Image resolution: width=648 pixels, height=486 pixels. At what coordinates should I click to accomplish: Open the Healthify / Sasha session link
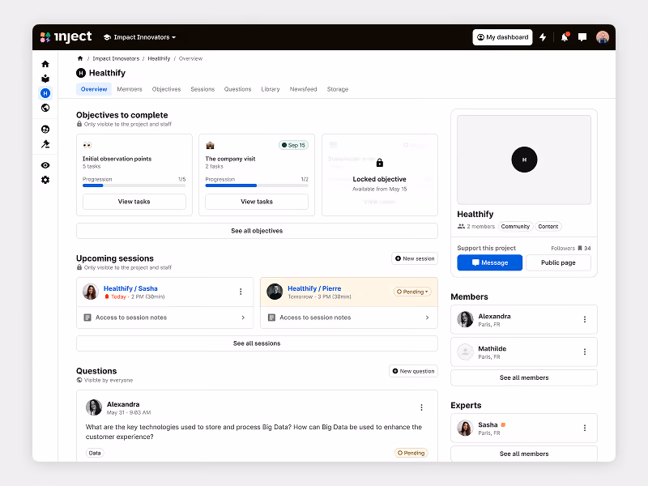tap(130, 288)
